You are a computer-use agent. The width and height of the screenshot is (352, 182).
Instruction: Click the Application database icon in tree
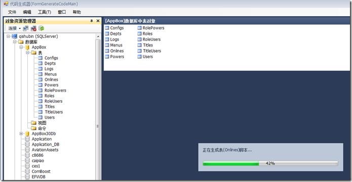27,139
